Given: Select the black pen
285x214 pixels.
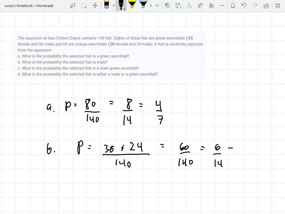Looking at the screenshot, I should 121,4.
